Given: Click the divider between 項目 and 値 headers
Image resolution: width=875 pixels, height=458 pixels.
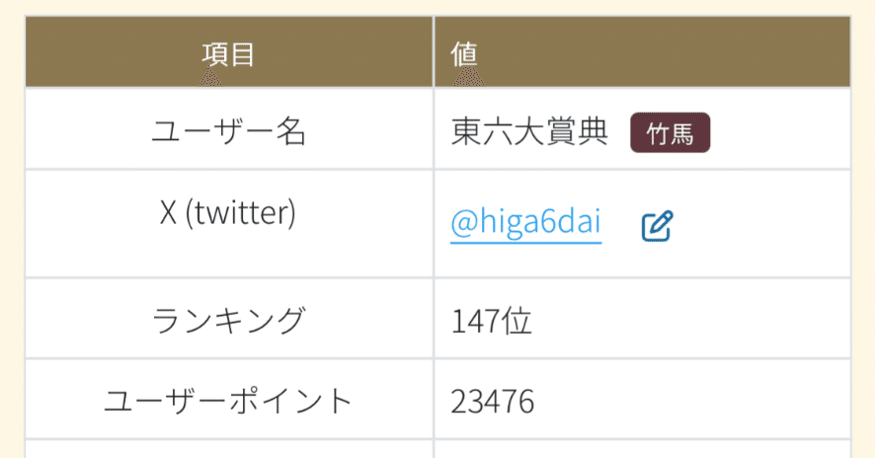Looking at the screenshot, I should point(433,51).
